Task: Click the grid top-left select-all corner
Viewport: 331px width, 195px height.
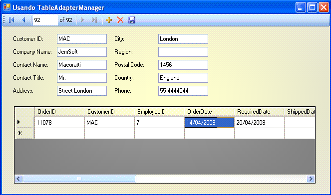Action: point(24,112)
